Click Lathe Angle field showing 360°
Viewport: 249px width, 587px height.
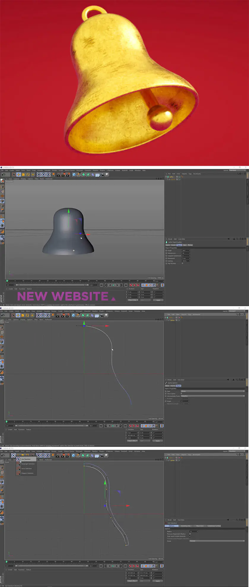coord(186,251)
